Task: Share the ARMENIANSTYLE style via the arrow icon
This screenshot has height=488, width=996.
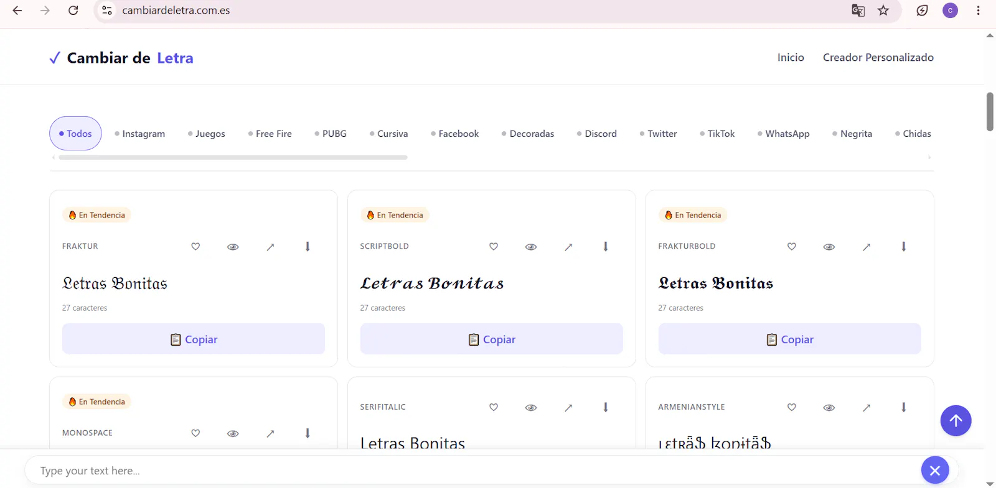Action: click(x=867, y=407)
